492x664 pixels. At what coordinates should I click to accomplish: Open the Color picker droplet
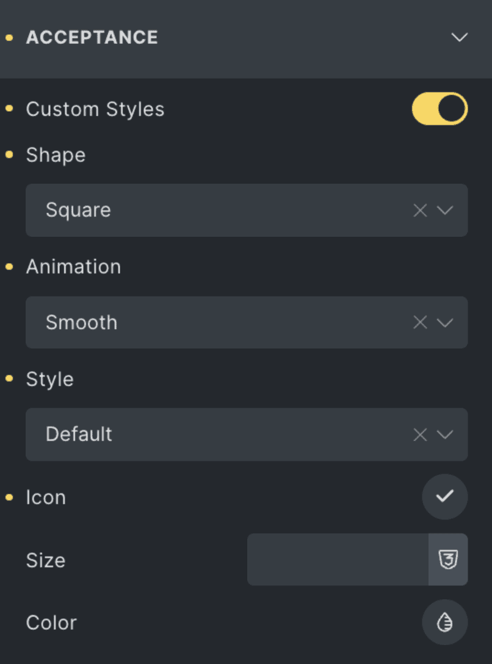pos(444,622)
